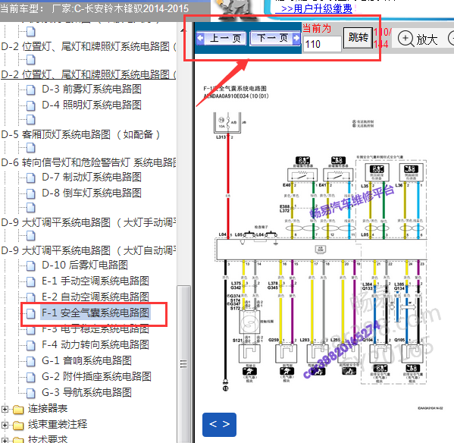Click underlined D-2 位置灯 尾灯和牌照灯 entry

89,74
